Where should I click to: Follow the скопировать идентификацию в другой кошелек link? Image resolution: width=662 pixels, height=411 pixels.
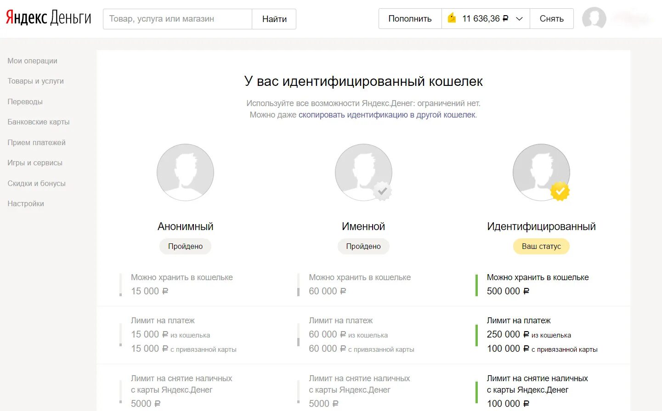coord(387,115)
